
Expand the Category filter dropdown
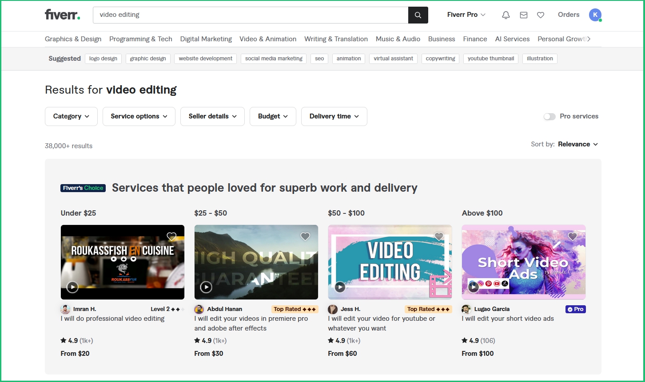point(71,116)
